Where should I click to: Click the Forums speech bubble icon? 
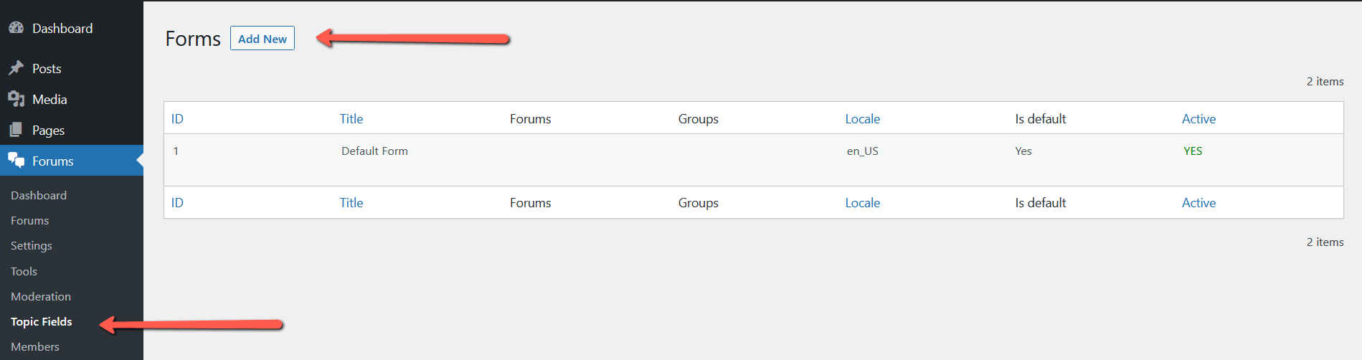(x=16, y=161)
